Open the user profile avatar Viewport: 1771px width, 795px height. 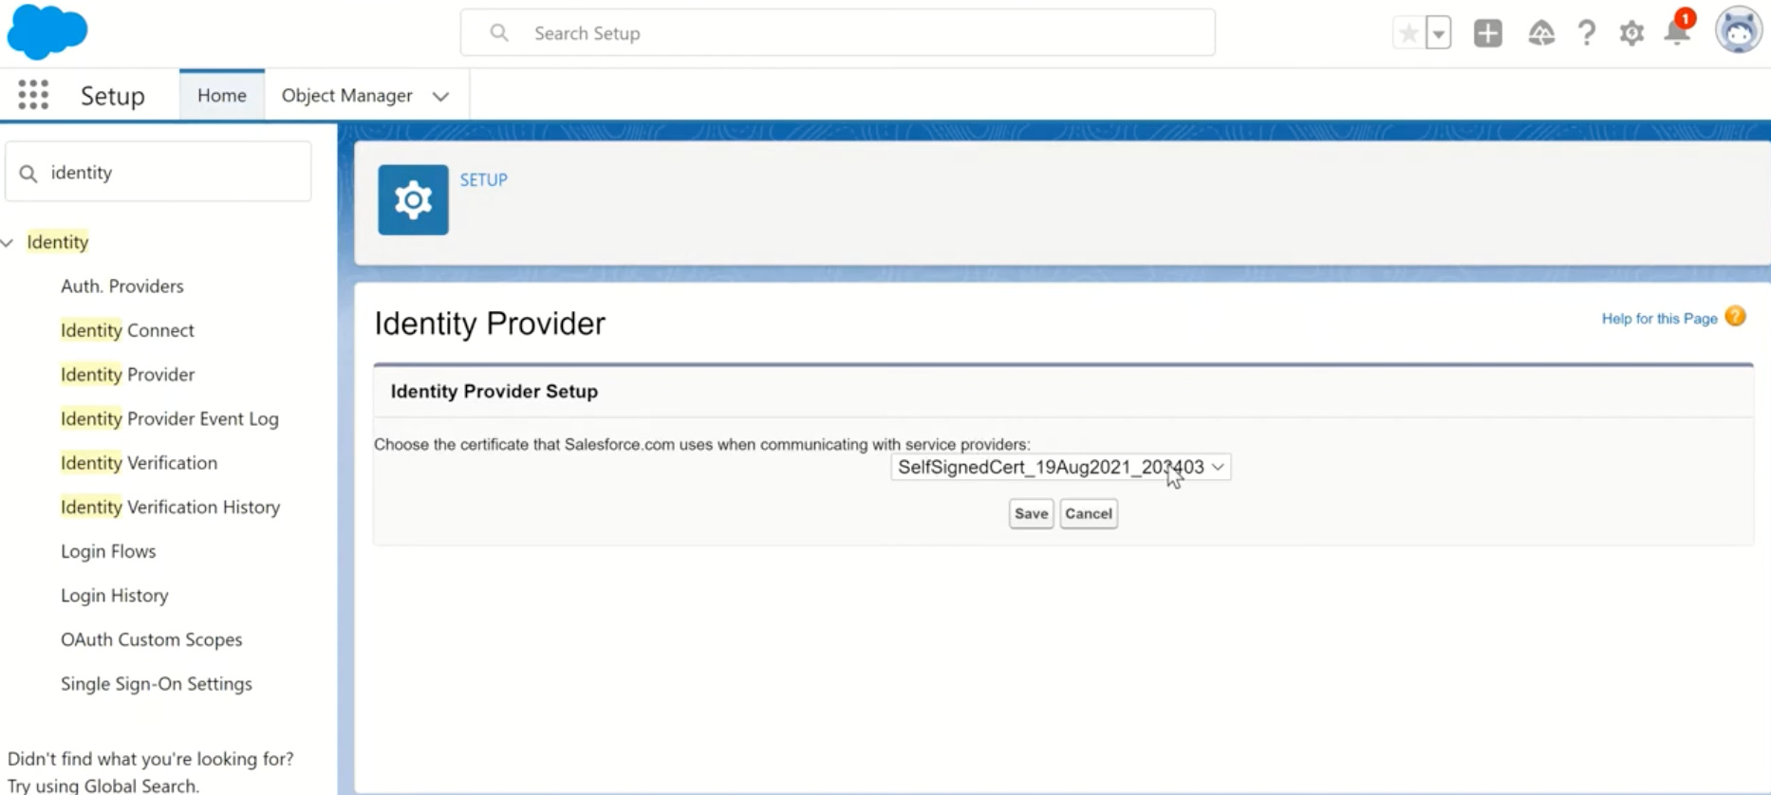[x=1739, y=30]
